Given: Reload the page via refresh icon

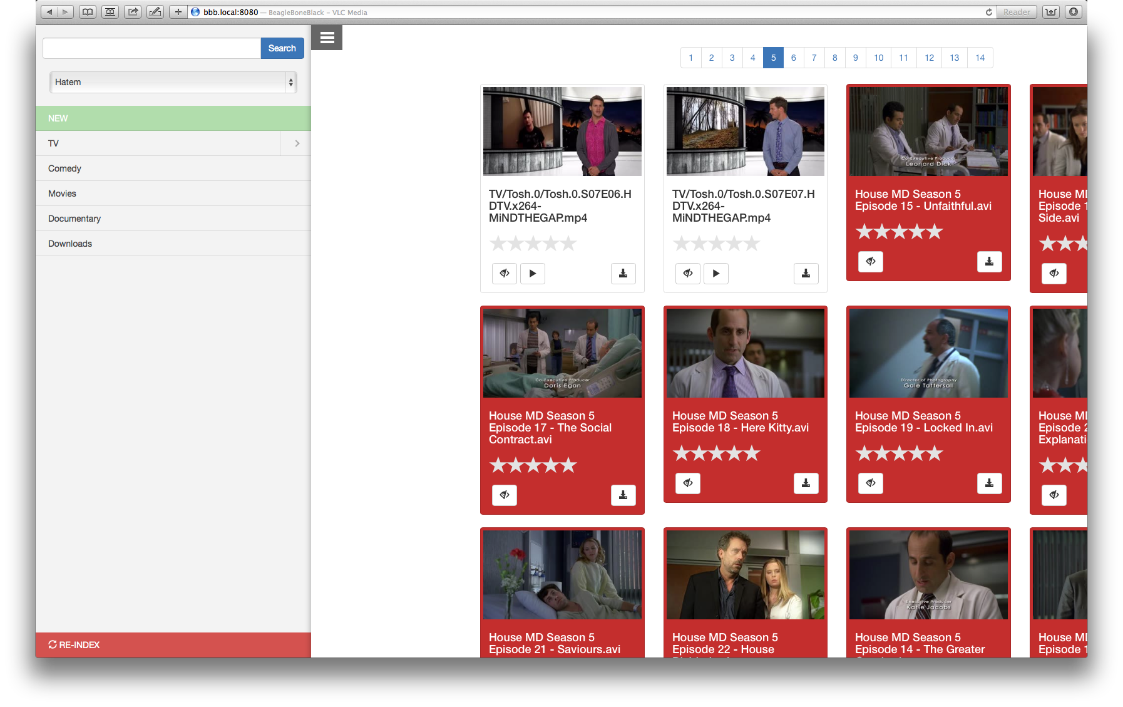Looking at the screenshot, I should coord(989,12).
